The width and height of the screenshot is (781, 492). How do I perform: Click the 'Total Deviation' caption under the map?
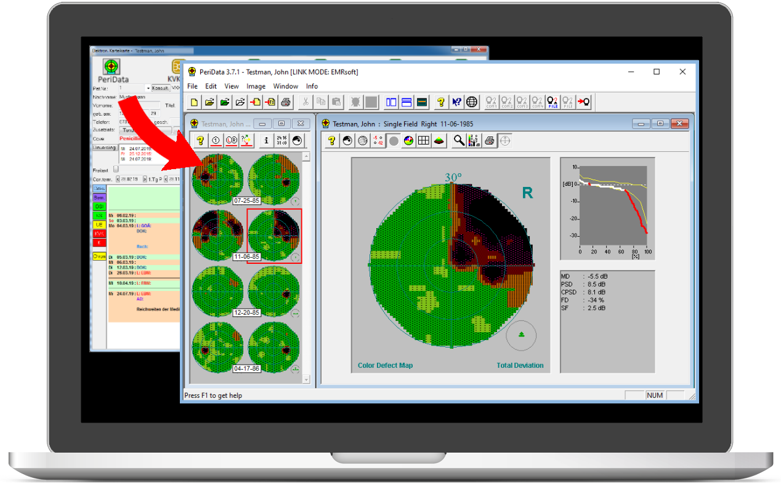520,365
